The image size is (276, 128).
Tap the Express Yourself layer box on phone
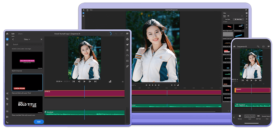pos(250,116)
